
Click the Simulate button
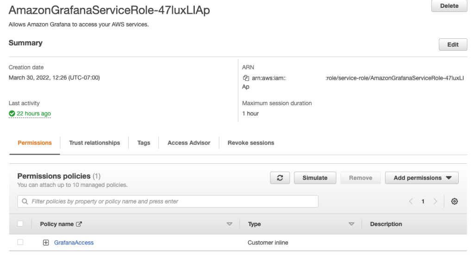coord(315,178)
